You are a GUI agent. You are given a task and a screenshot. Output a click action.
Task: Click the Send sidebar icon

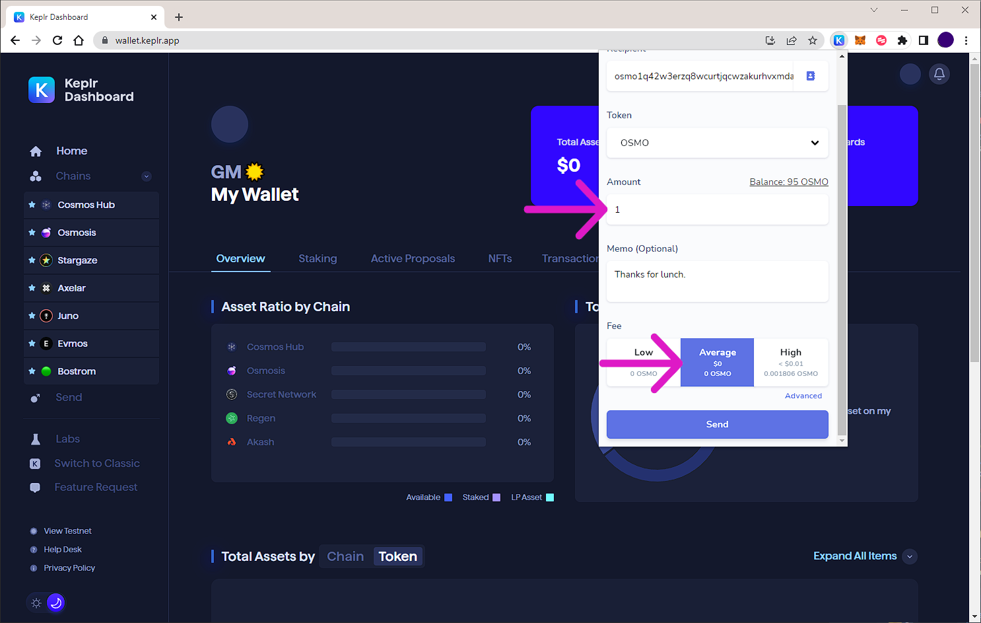(36, 398)
